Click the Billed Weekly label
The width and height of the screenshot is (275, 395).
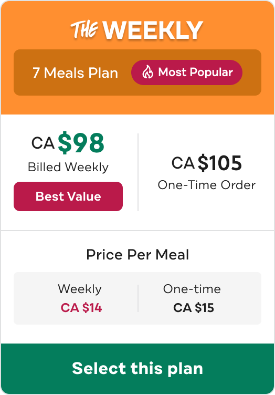point(68,168)
